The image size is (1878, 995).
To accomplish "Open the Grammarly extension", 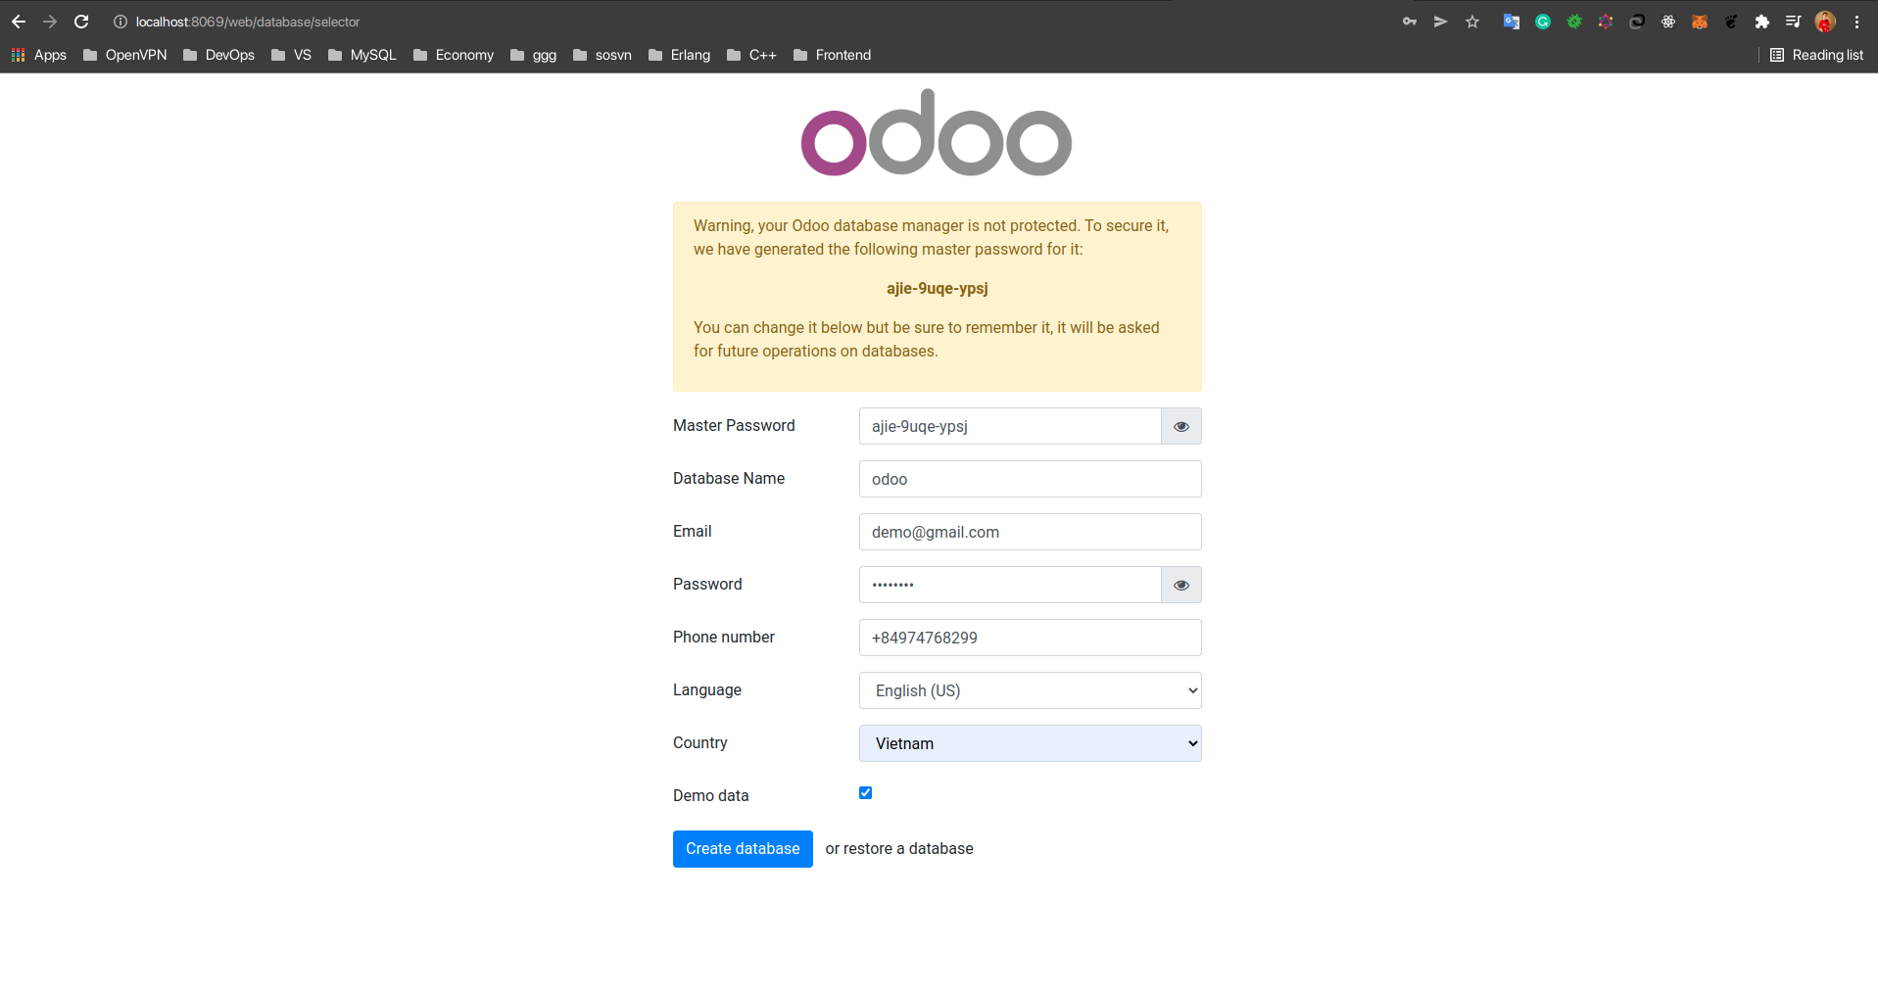I will [x=1543, y=22].
